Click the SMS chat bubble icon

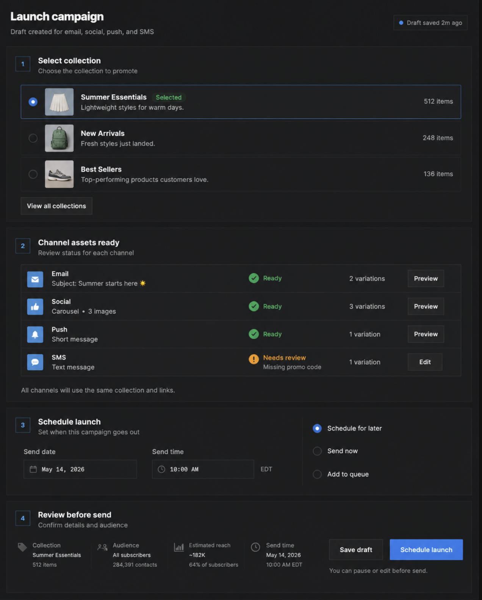pyautogui.click(x=35, y=362)
